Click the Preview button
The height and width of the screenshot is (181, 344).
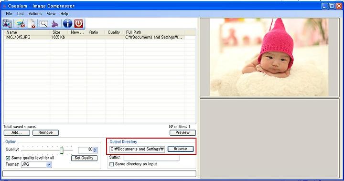point(183,132)
